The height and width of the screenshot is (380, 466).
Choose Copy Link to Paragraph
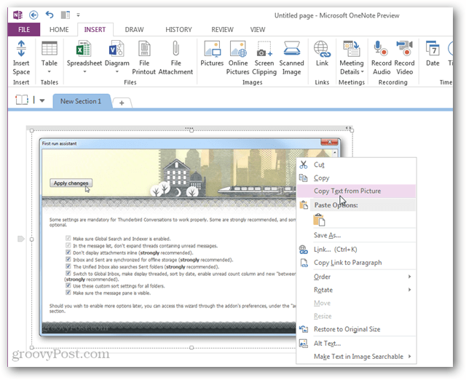click(x=356, y=263)
